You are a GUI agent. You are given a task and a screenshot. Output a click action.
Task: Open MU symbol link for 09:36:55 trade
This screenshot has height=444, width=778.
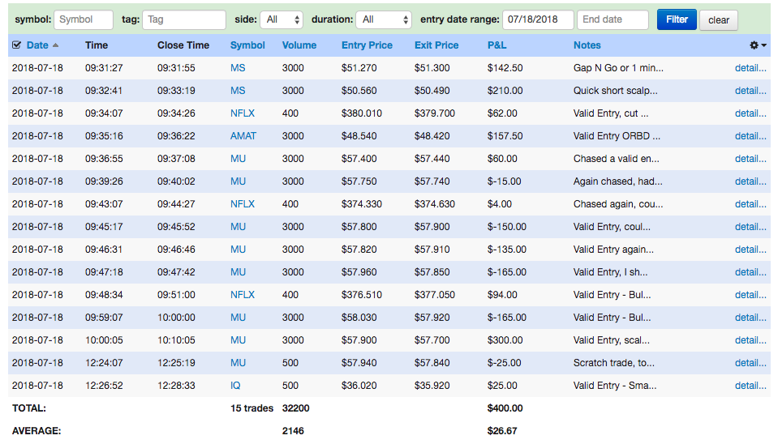(239, 159)
